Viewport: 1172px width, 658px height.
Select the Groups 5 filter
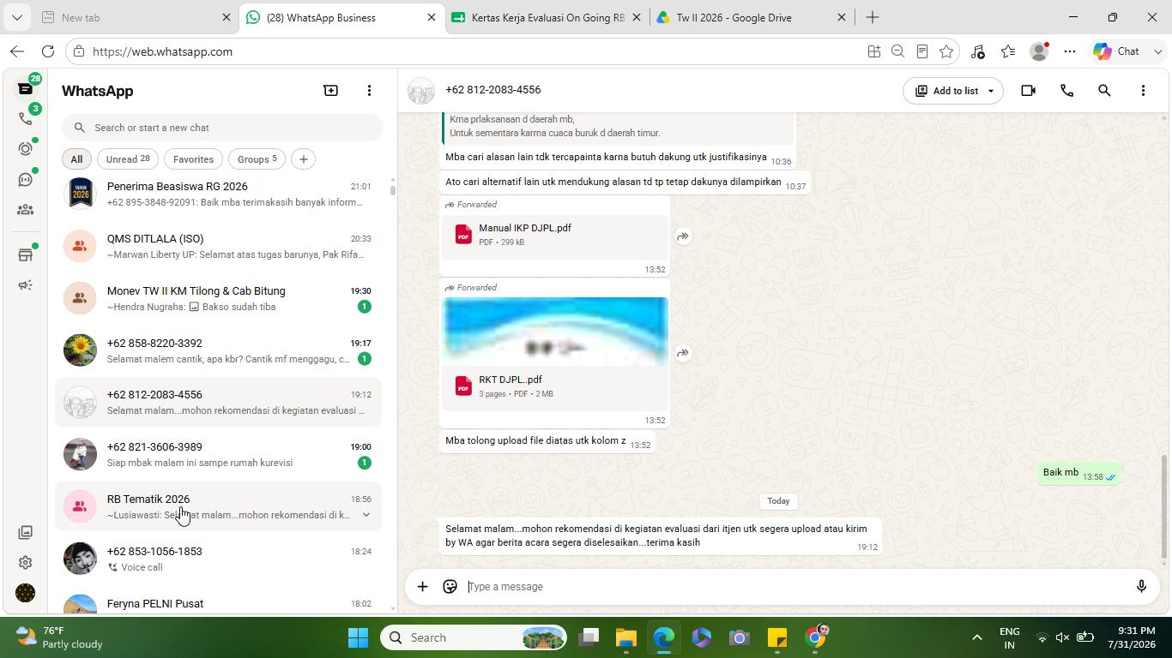257,159
